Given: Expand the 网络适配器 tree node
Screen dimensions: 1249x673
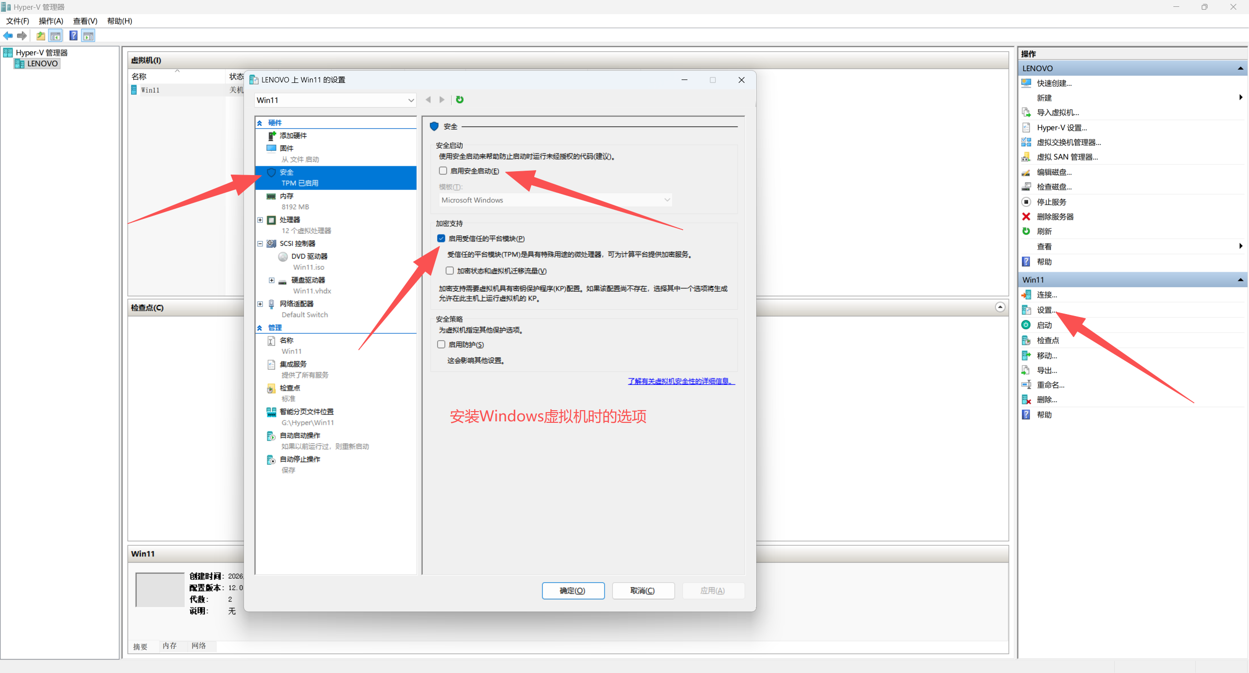Looking at the screenshot, I should click(260, 304).
